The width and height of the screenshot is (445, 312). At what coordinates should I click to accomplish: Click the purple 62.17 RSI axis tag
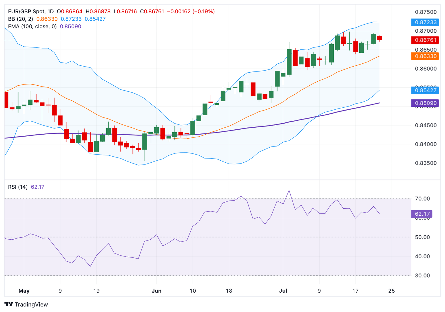point(422,214)
